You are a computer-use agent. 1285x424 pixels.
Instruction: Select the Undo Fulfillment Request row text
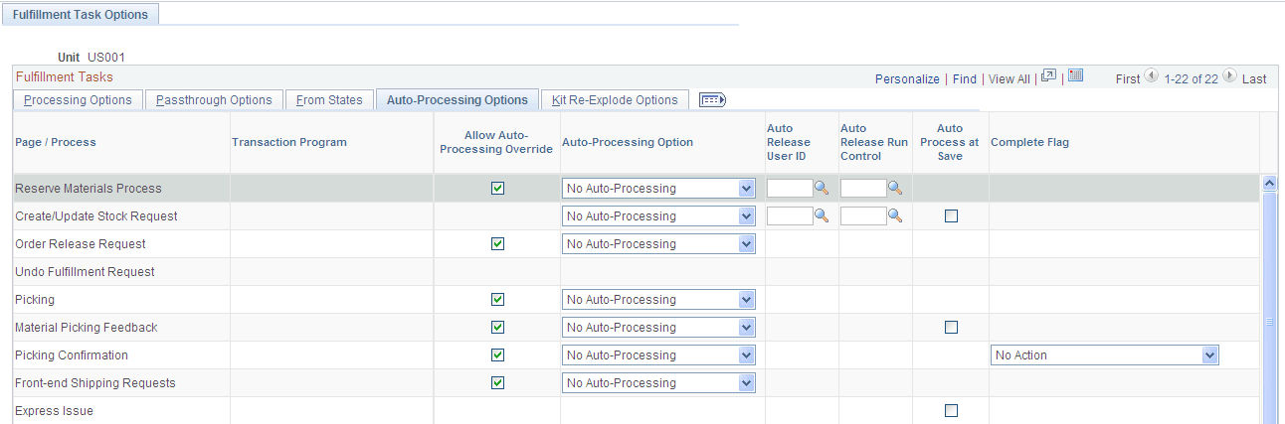coord(85,271)
